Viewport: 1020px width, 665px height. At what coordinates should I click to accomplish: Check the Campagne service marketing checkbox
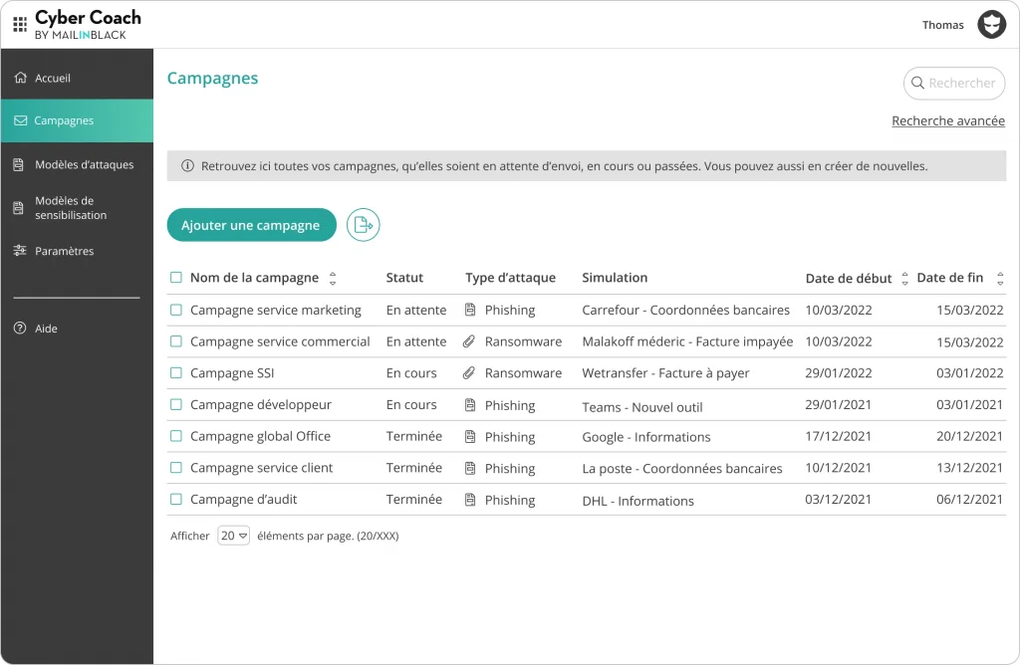pos(176,310)
